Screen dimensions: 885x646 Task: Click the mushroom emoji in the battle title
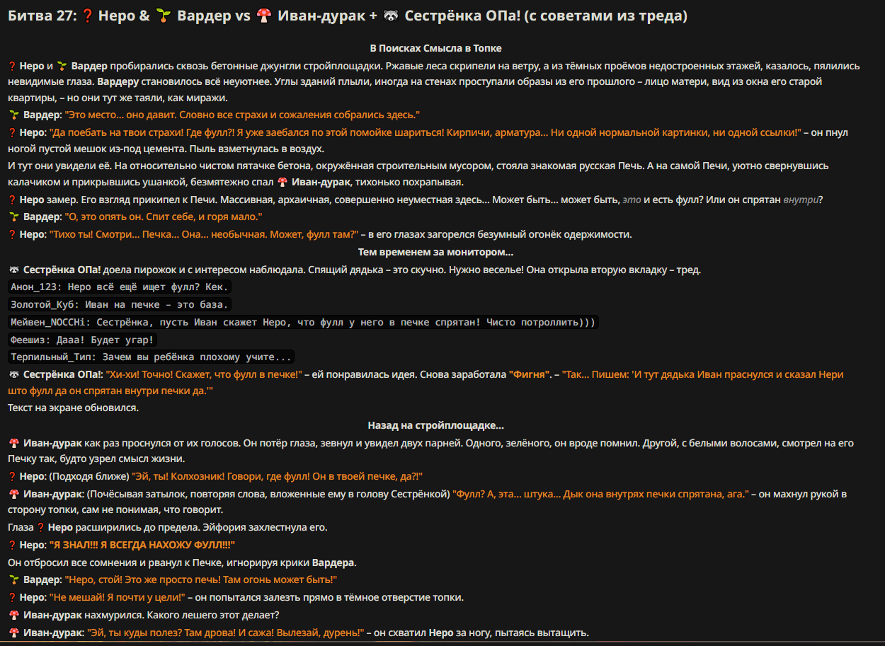pyautogui.click(x=263, y=16)
